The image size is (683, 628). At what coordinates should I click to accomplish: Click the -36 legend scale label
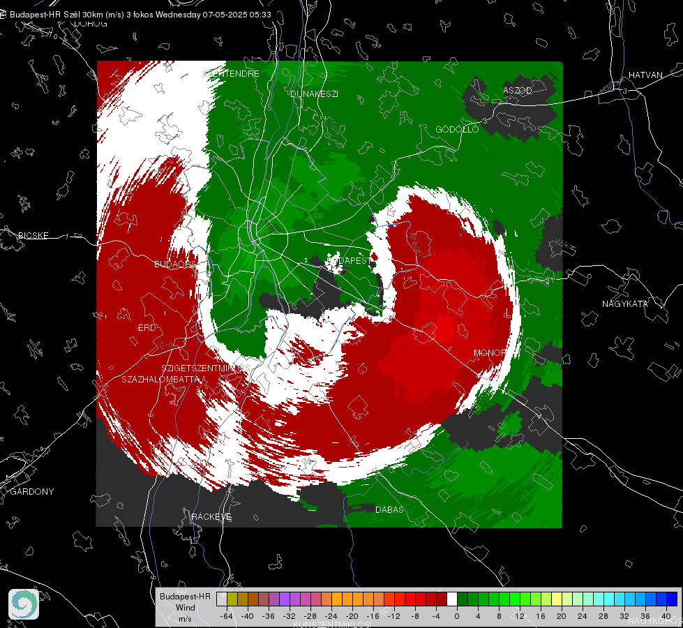point(269,616)
